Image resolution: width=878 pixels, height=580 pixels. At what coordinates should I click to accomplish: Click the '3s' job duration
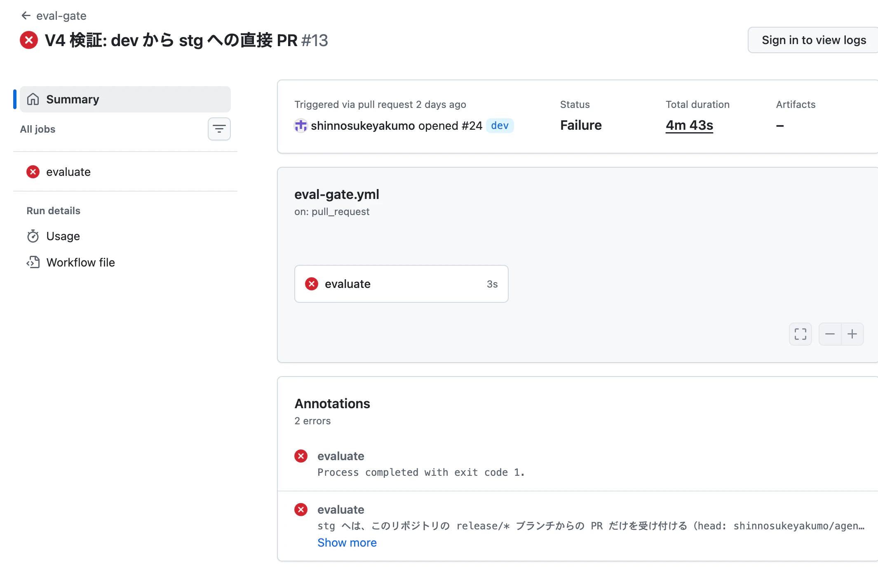click(x=492, y=284)
